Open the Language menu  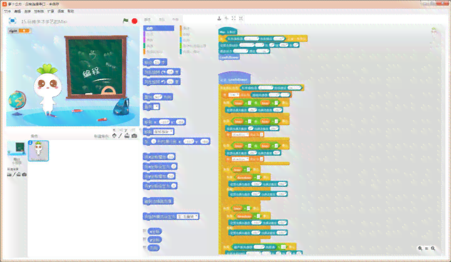pos(61,11)
